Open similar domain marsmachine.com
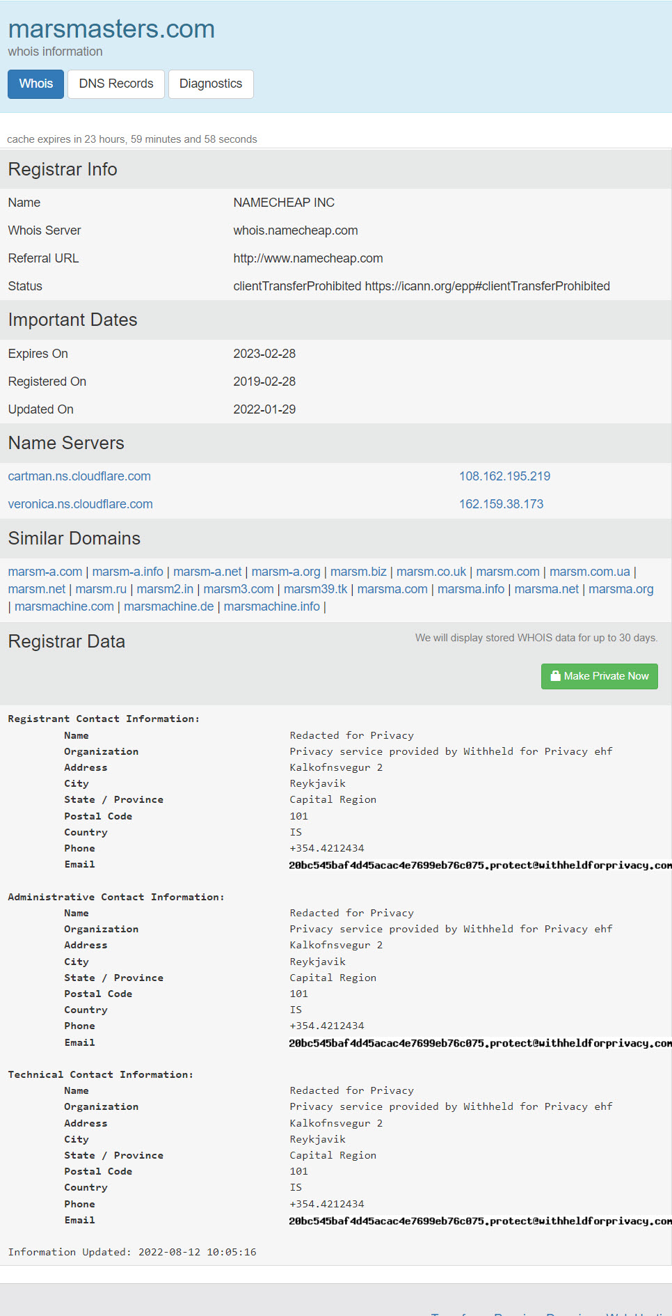Image resolution: width=672 pixels, height=1316 pixels. [64, 606]
